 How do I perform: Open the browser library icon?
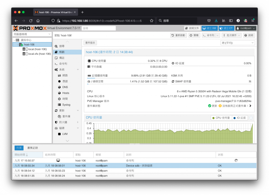pos(224,21)
